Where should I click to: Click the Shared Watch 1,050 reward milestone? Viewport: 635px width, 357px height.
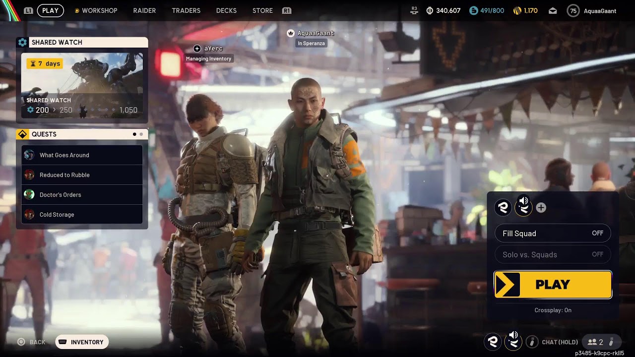pos(128,110)
